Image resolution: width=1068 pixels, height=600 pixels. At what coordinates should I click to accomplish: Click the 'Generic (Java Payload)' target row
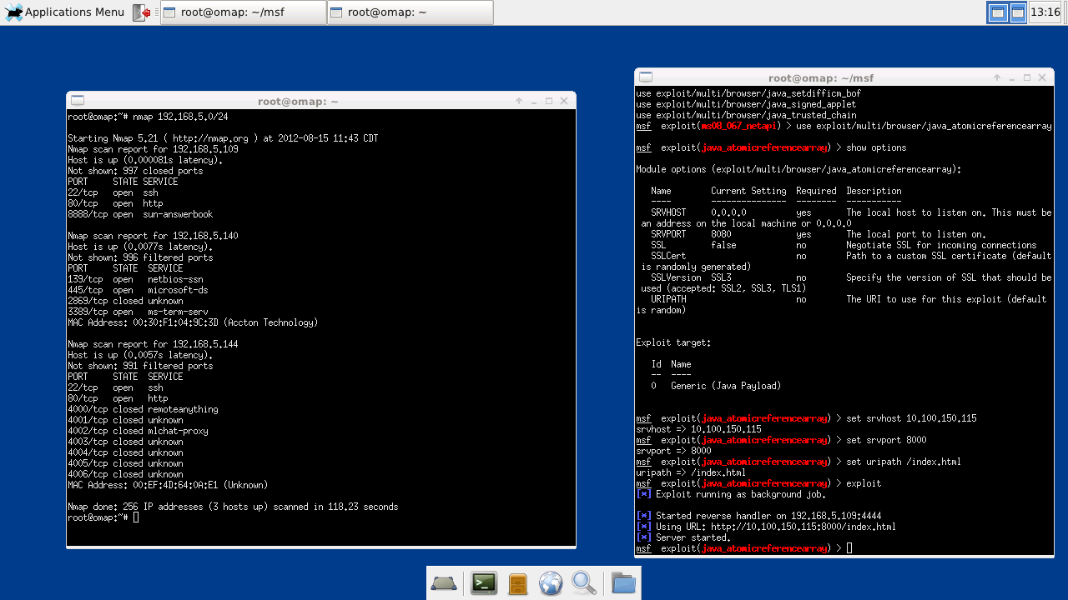coord(716,386)
